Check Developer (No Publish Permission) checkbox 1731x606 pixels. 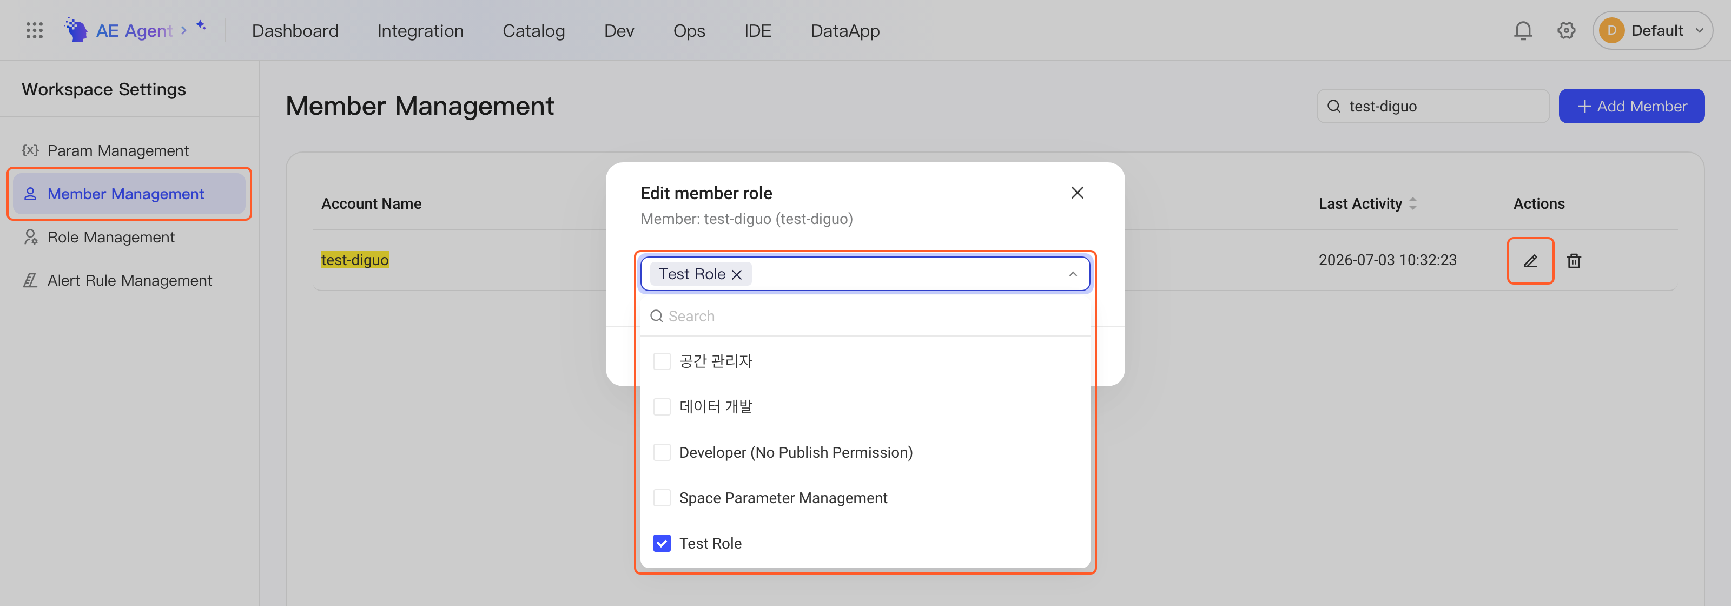click(662, 452)
